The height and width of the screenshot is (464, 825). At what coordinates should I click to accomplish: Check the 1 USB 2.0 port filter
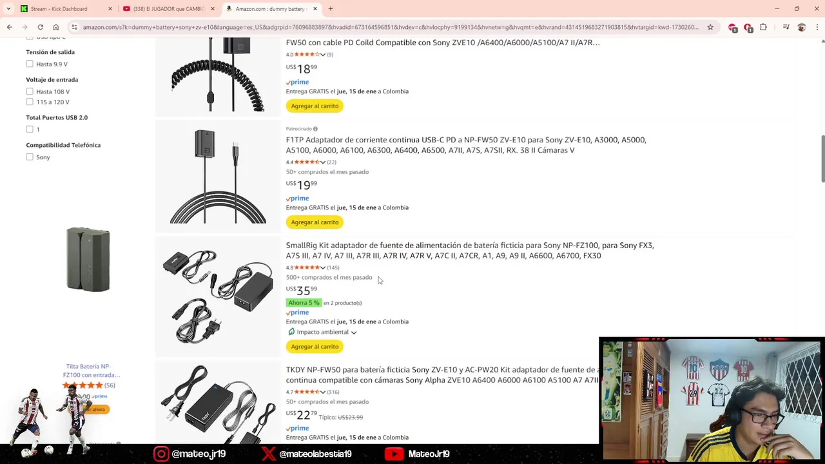[x=30, y=129]
